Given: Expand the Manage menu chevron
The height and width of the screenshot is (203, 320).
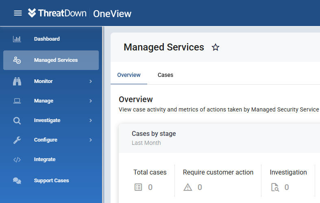Looking at the screenshot, I should click(x=91, y=101).
